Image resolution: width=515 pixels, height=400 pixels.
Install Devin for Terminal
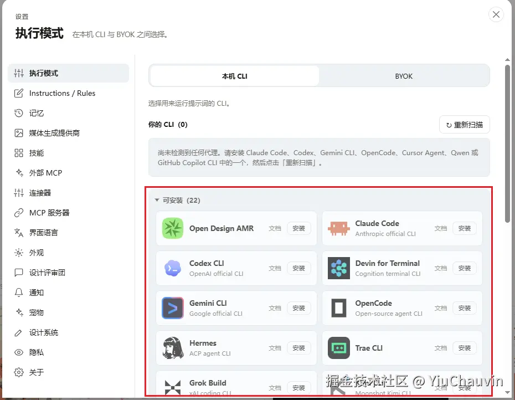[x=465, y=268]
